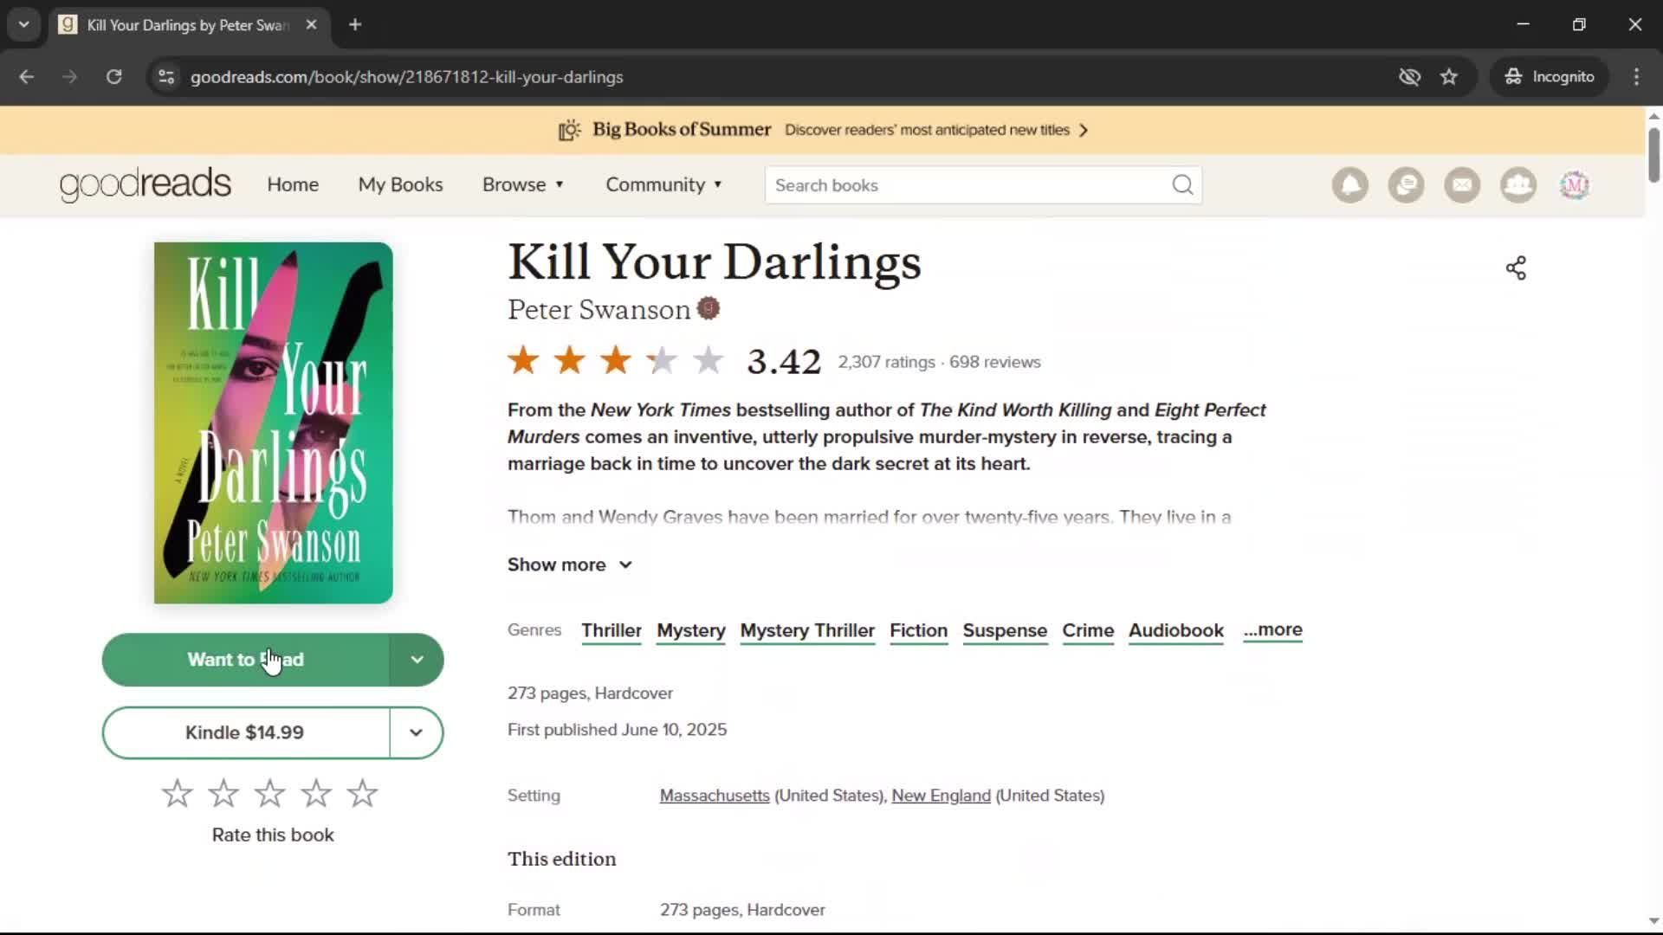Open the discussions chat icon
Viewport: 1663px width, 935px height.
pos(1406,185)
